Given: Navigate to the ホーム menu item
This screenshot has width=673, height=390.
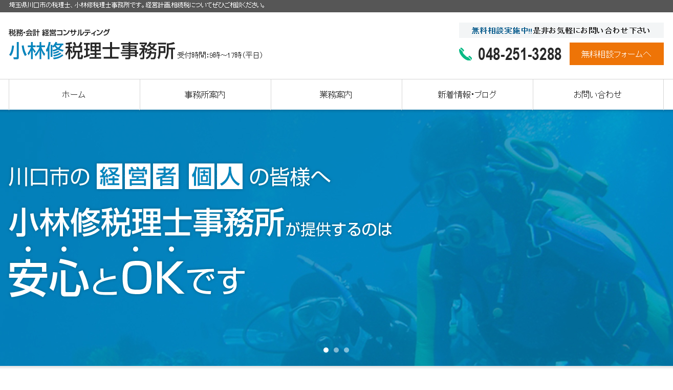Looking at the screenshot, I should 74,94.
